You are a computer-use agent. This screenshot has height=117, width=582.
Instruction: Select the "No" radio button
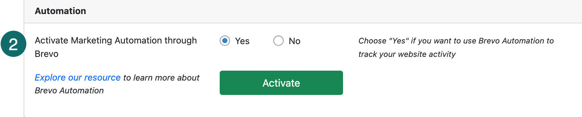pos(278,41)
